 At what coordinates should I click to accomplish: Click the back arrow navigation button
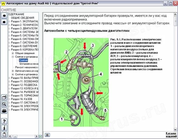4,16
